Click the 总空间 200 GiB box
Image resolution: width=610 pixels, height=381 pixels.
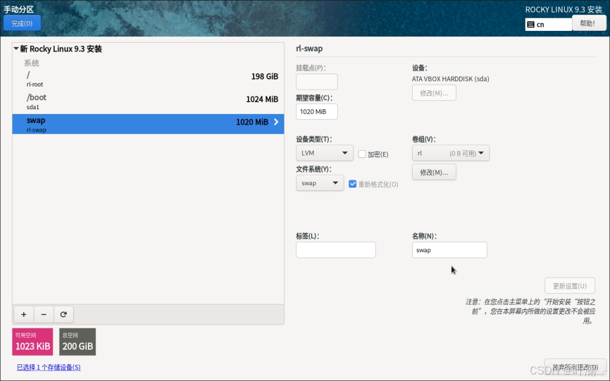pyautogui.click(x=77, y=342)
